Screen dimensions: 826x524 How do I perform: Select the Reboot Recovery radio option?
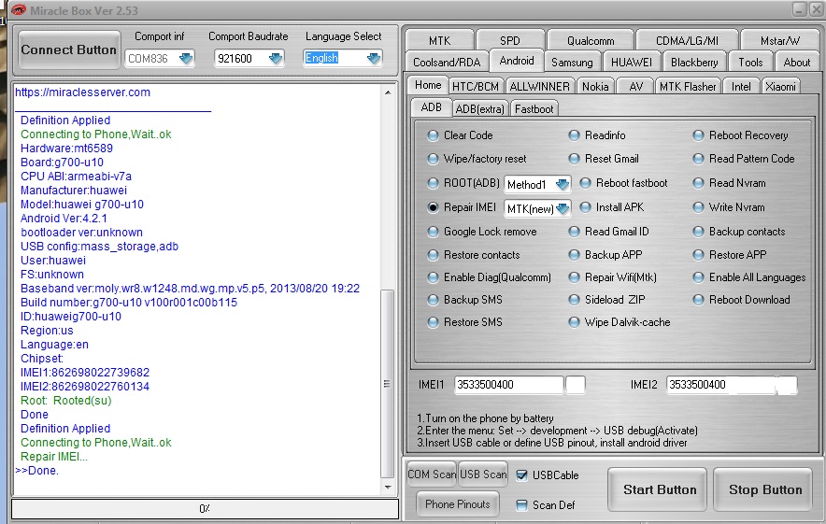(698, 135)
